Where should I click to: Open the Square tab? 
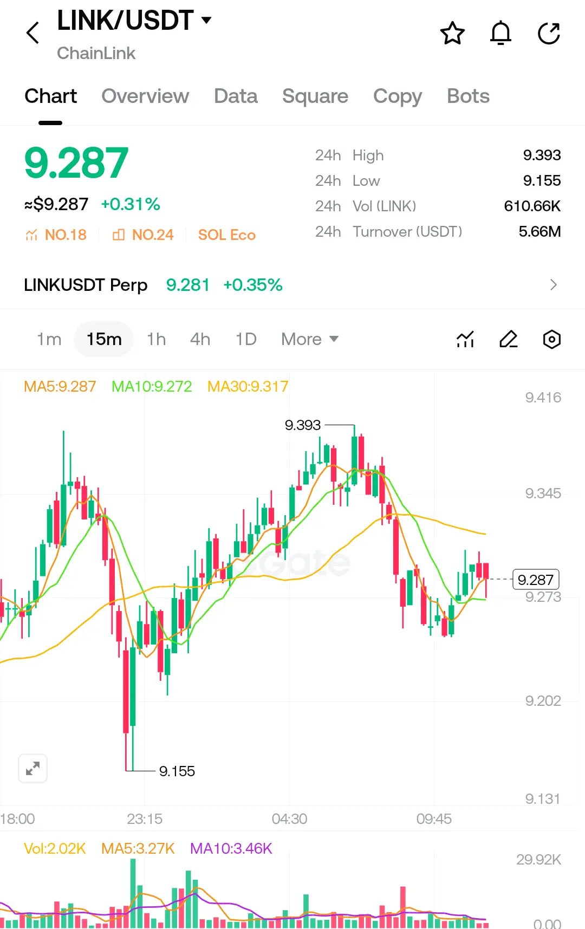pos(315,96)
